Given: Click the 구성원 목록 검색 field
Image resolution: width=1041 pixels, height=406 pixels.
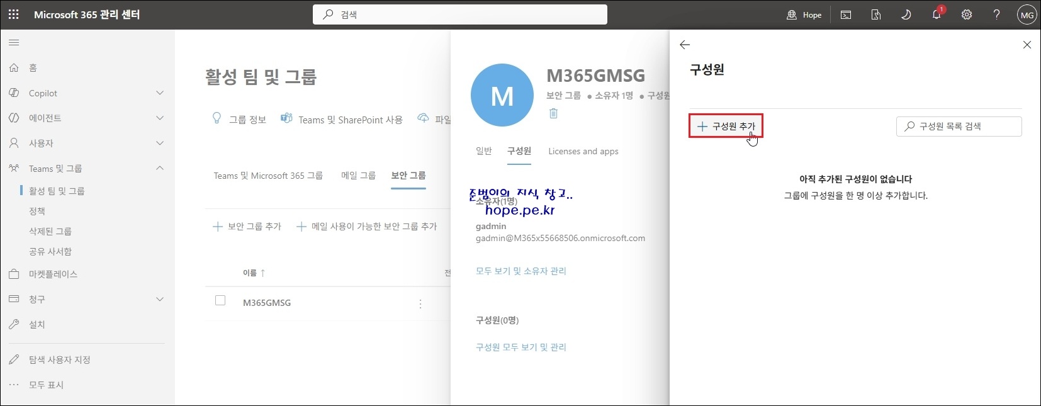Looking at the screenshot, I should point(959,127).
